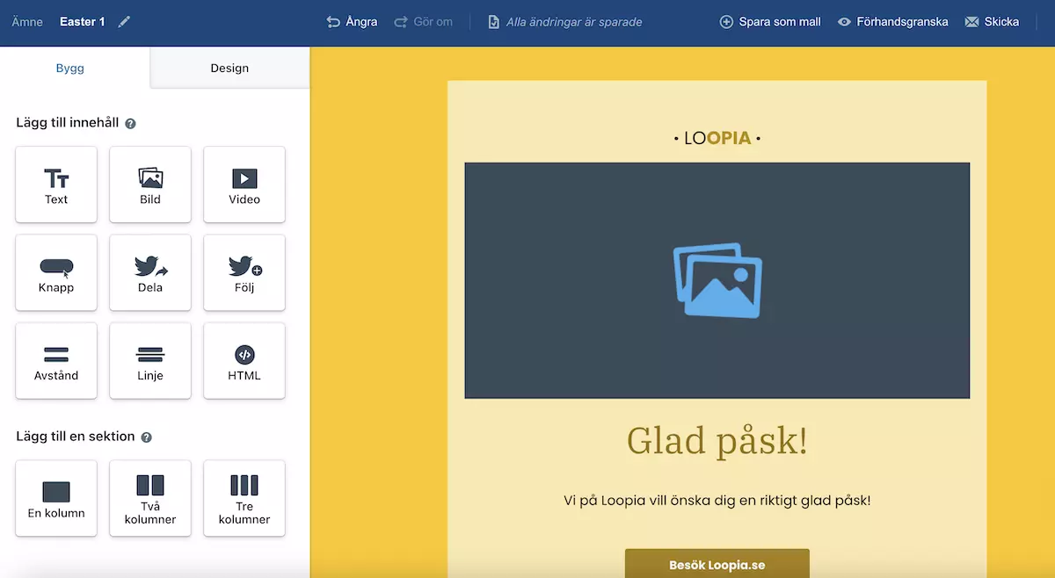The image size is (1055, 578).
Task: Click the Besök Loopia.se button in email
Action: 717,564
